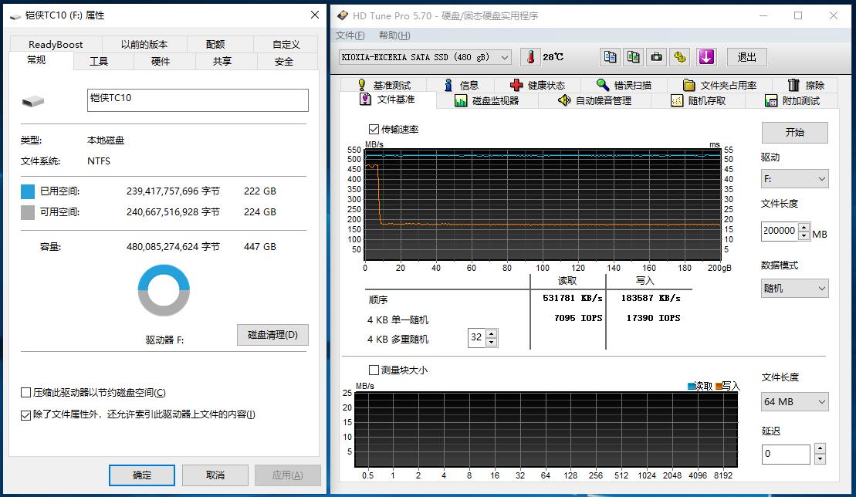Click the yellow hands options icon on toolbar
Viewport: 856px width, 497px height.
[x=680, y=56]
